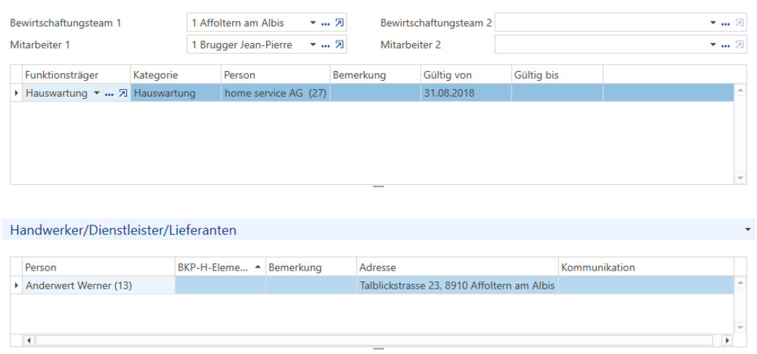Click scroll up arrow in Funktionsträger table

pyautogui.click(x=740, y=90)
